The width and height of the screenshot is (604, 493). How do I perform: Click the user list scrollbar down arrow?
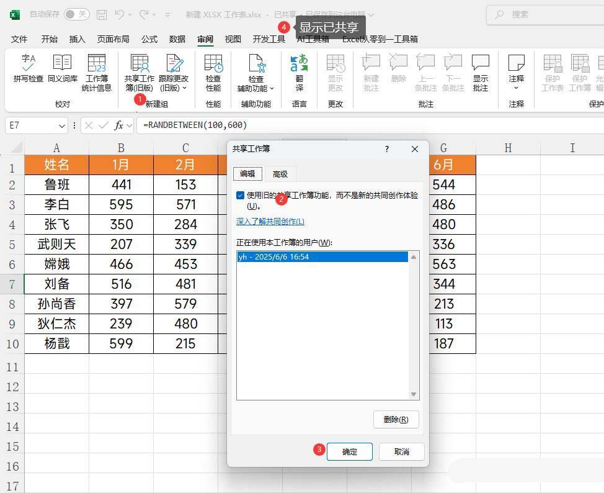(414, 394)
